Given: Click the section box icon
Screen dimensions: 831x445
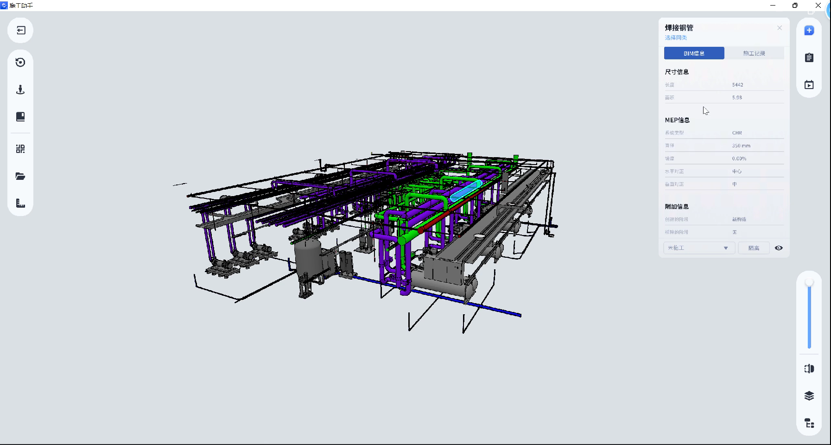Looking at the screenshot, I should [x=810, y=369].
